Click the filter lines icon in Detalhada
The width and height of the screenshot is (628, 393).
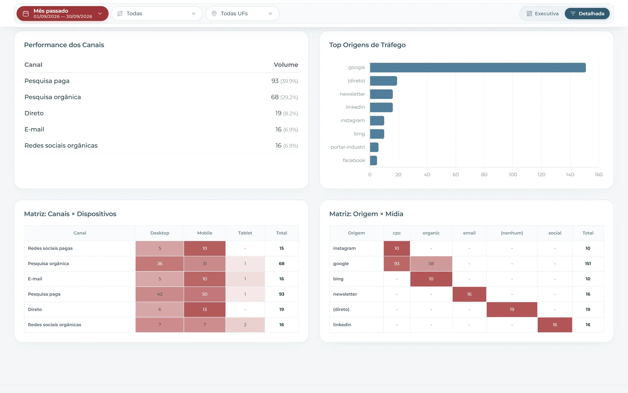[573, 14]
